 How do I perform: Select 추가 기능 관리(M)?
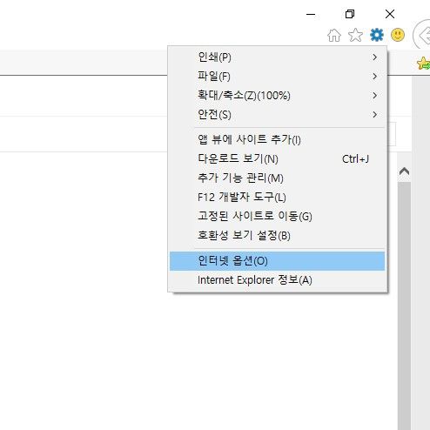click(277, 178)
